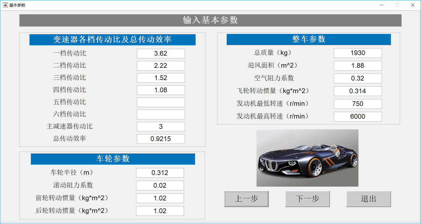
Task: Click the sports car image
Action: 307,158
